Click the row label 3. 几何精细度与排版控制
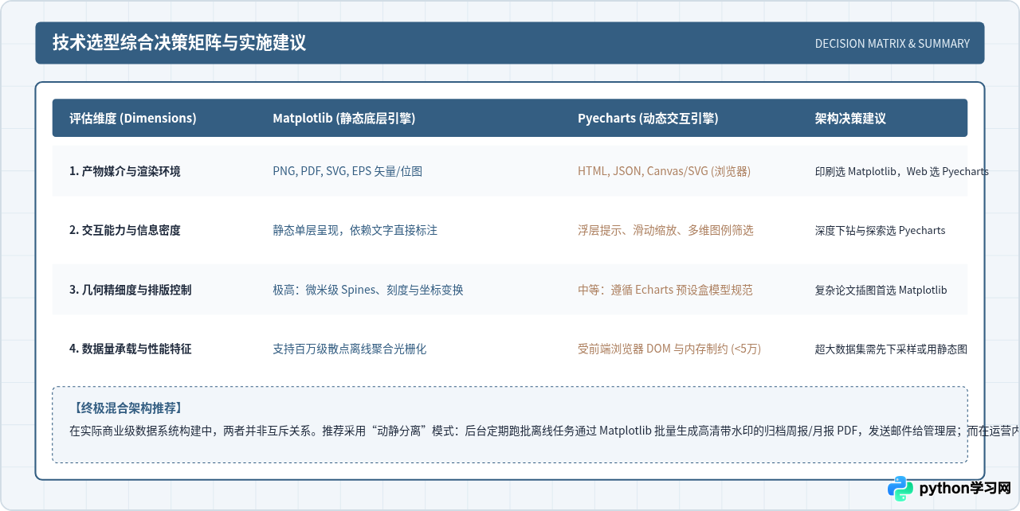This screenshot has width=1020, height=511. pyautogui.click(x=131, y=290)
